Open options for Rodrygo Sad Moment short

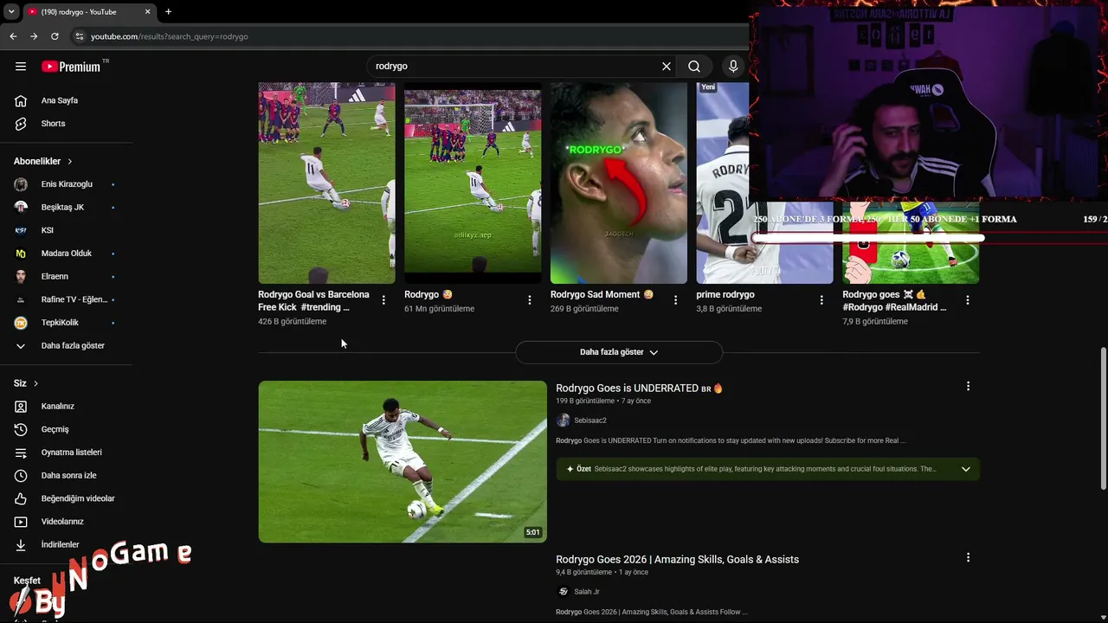click(x=676, y=300)
